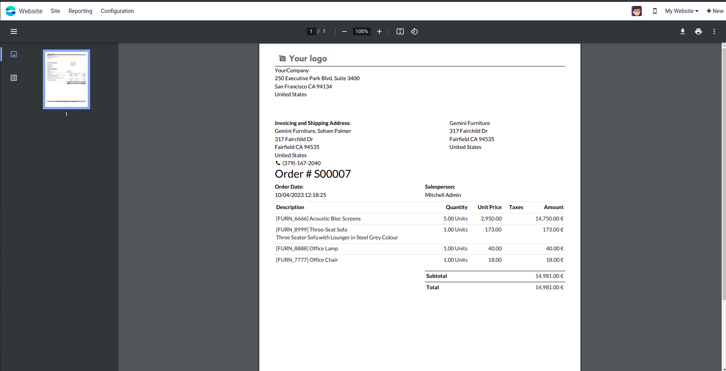
Task: Open the Reporting menu
Action: click(x=80, y=11)
